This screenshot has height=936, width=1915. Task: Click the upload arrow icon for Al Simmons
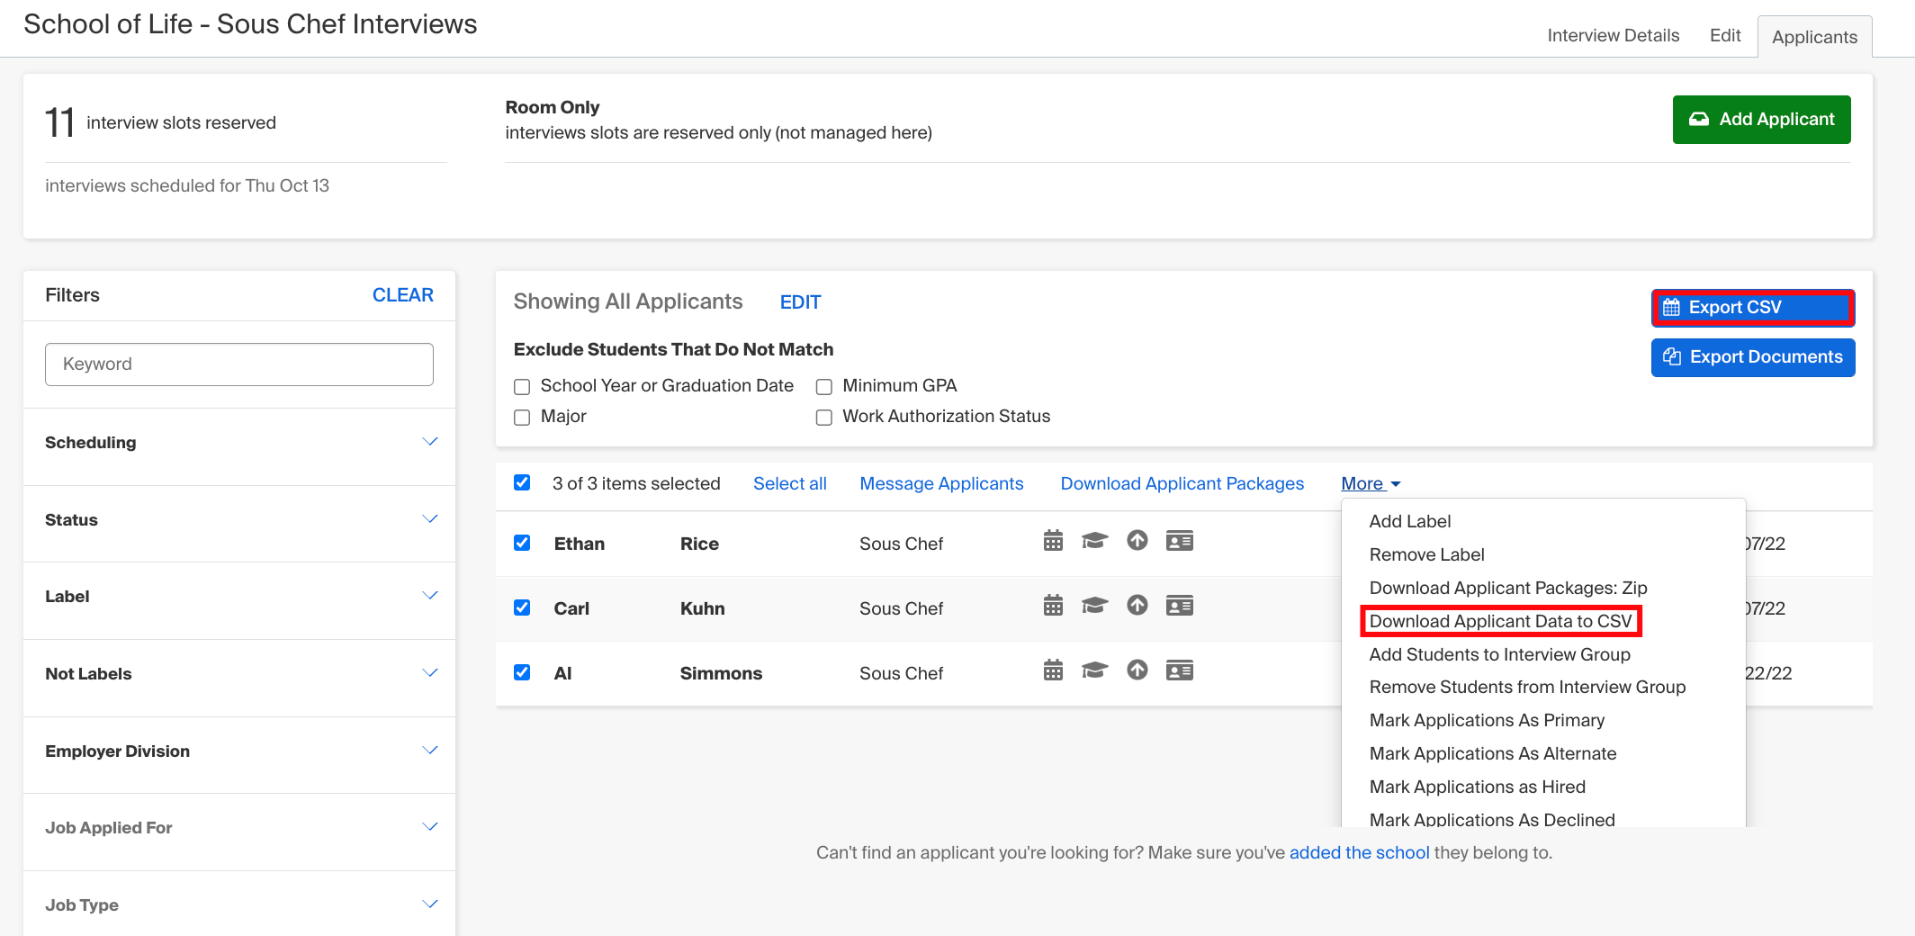(x=1137, y=670)
